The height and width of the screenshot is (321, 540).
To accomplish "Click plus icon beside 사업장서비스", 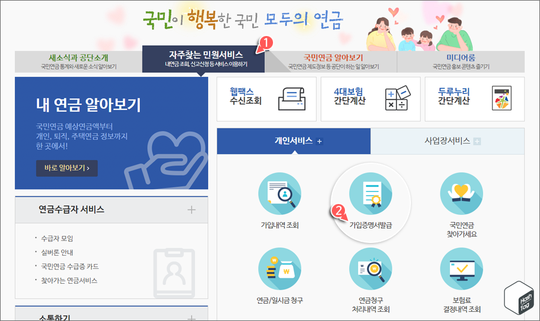I will (x=477, y=142).
